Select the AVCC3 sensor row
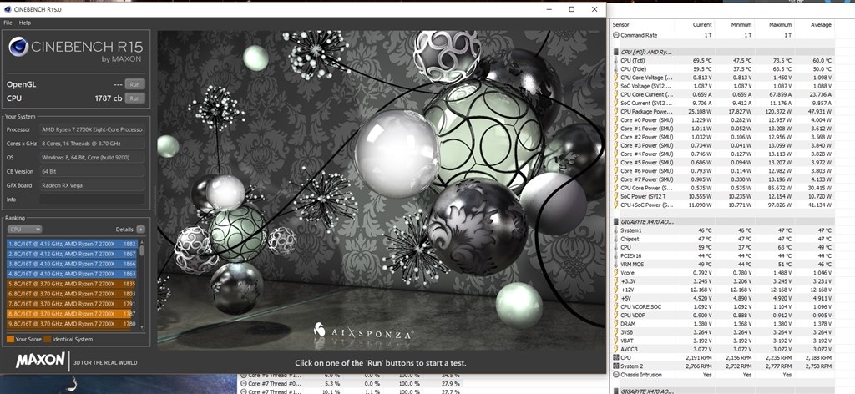Image resolution: width=855 pixels, height=394 pixels. [x=722, y=349]
